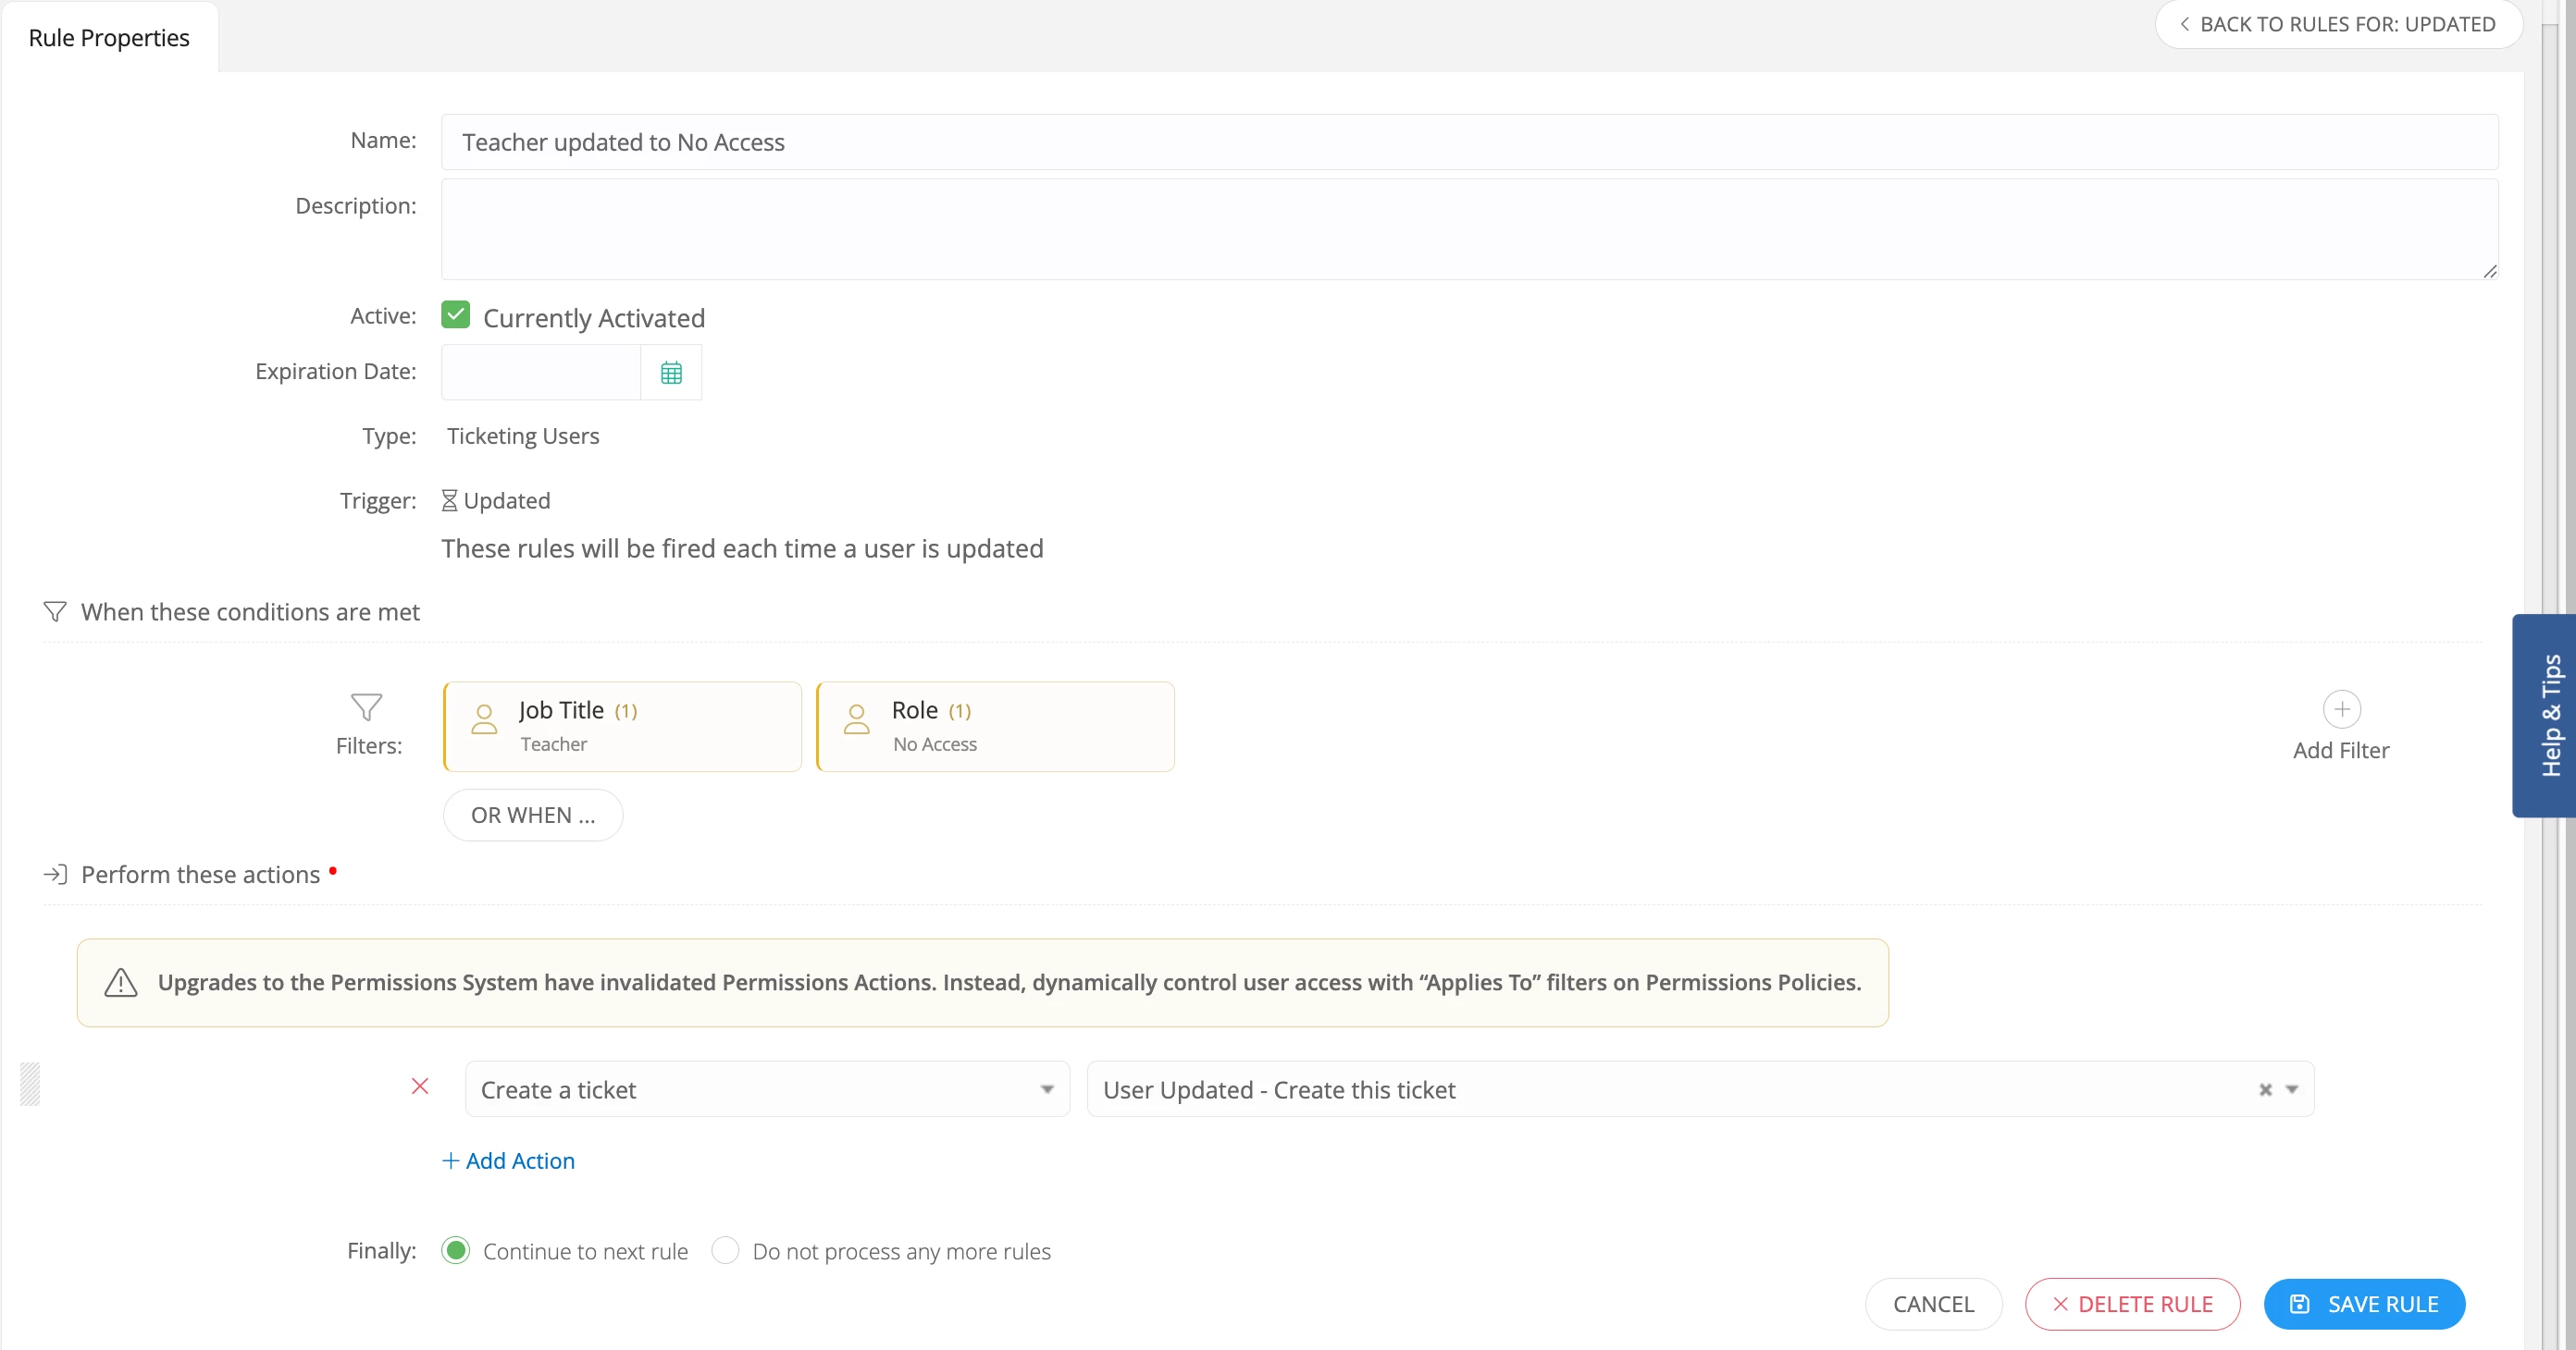The image size is (2576, 1350).
Task: Click the Add Filter plus icon
Action: point(2341,709)
